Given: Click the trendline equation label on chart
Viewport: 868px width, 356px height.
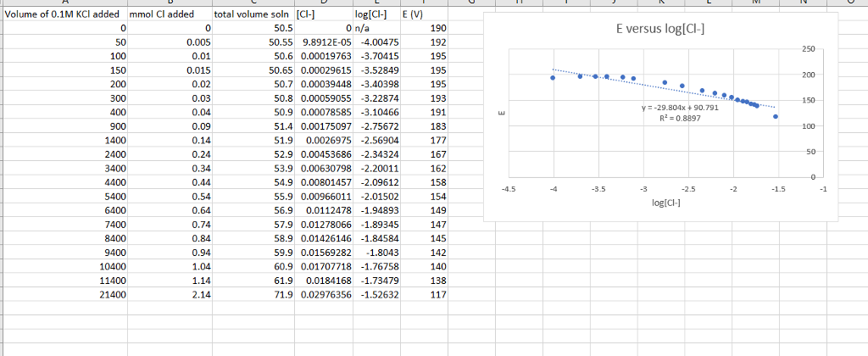Looking at the screenshot, I should [x=680, y=108].
